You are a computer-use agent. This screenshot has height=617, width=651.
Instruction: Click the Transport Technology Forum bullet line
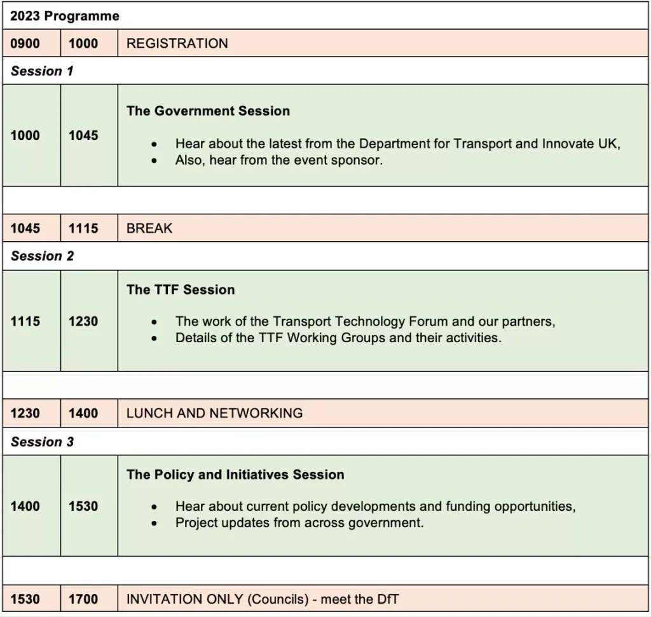click(x=365, y=321)
